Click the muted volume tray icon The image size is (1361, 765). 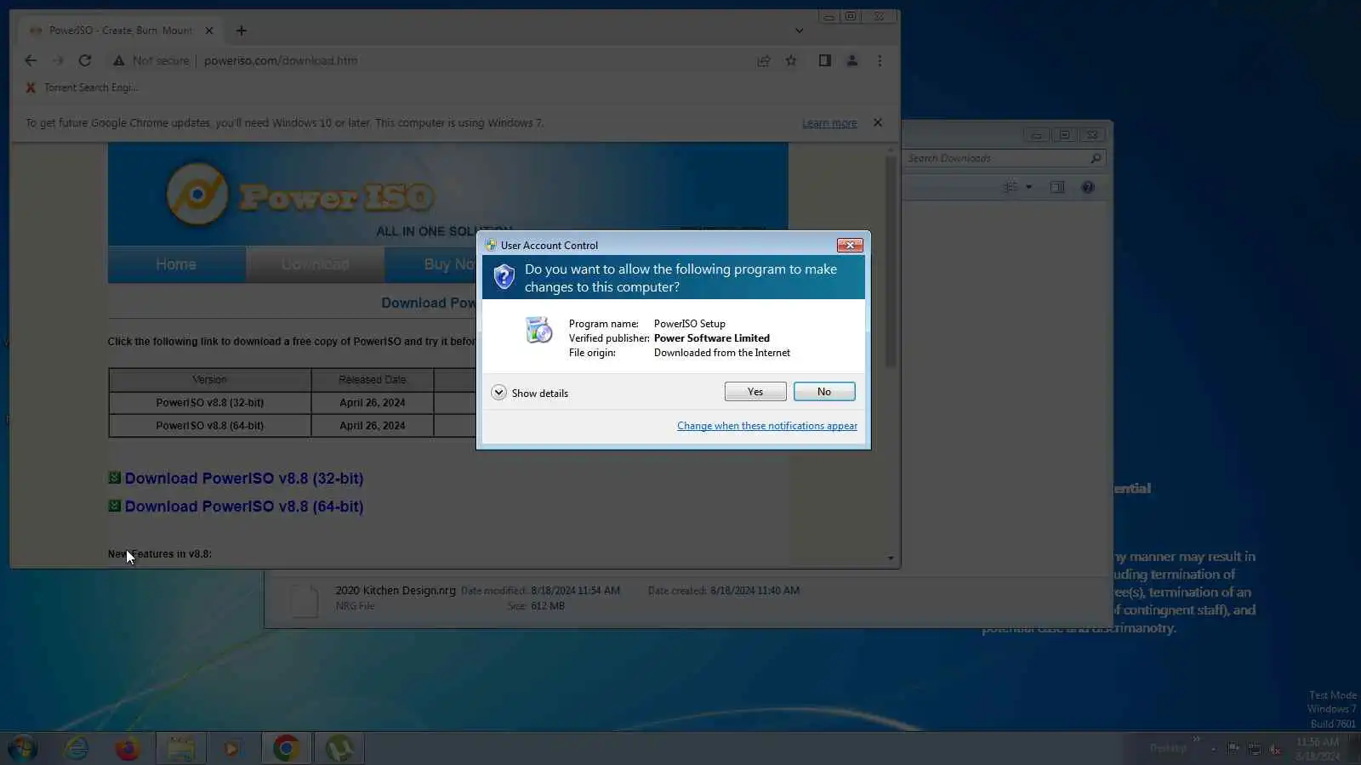pyautogui.click(x=1275, y=749)
